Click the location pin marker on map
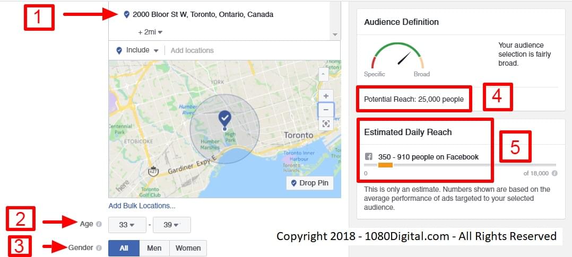The height and width of the screenshot is (257, 572). [224, 118]
